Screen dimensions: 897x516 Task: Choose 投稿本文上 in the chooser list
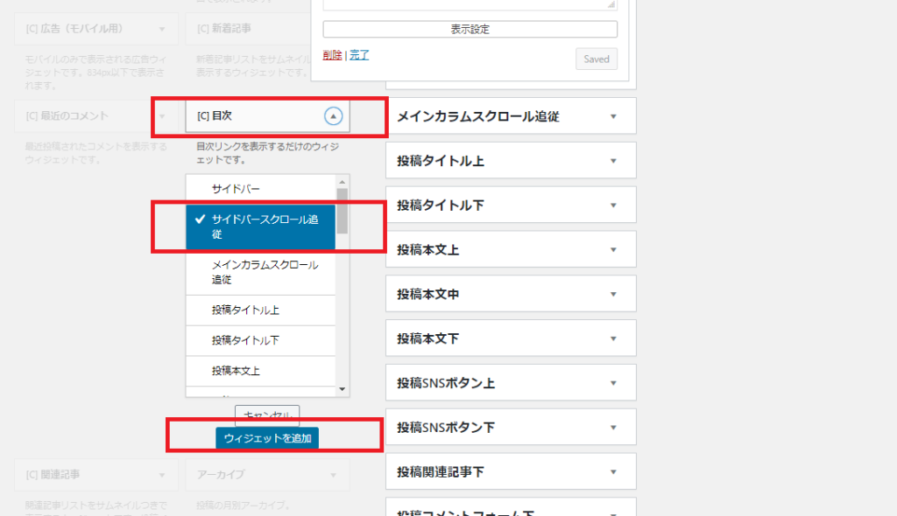click(x=260, y=371)
